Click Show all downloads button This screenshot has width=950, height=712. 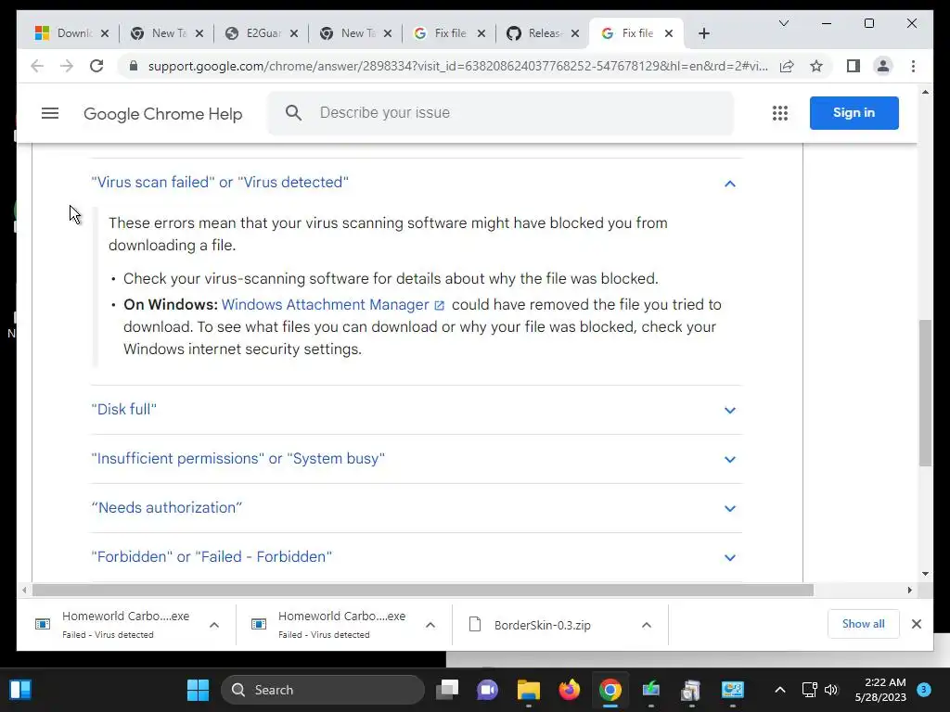pos(863,624)
